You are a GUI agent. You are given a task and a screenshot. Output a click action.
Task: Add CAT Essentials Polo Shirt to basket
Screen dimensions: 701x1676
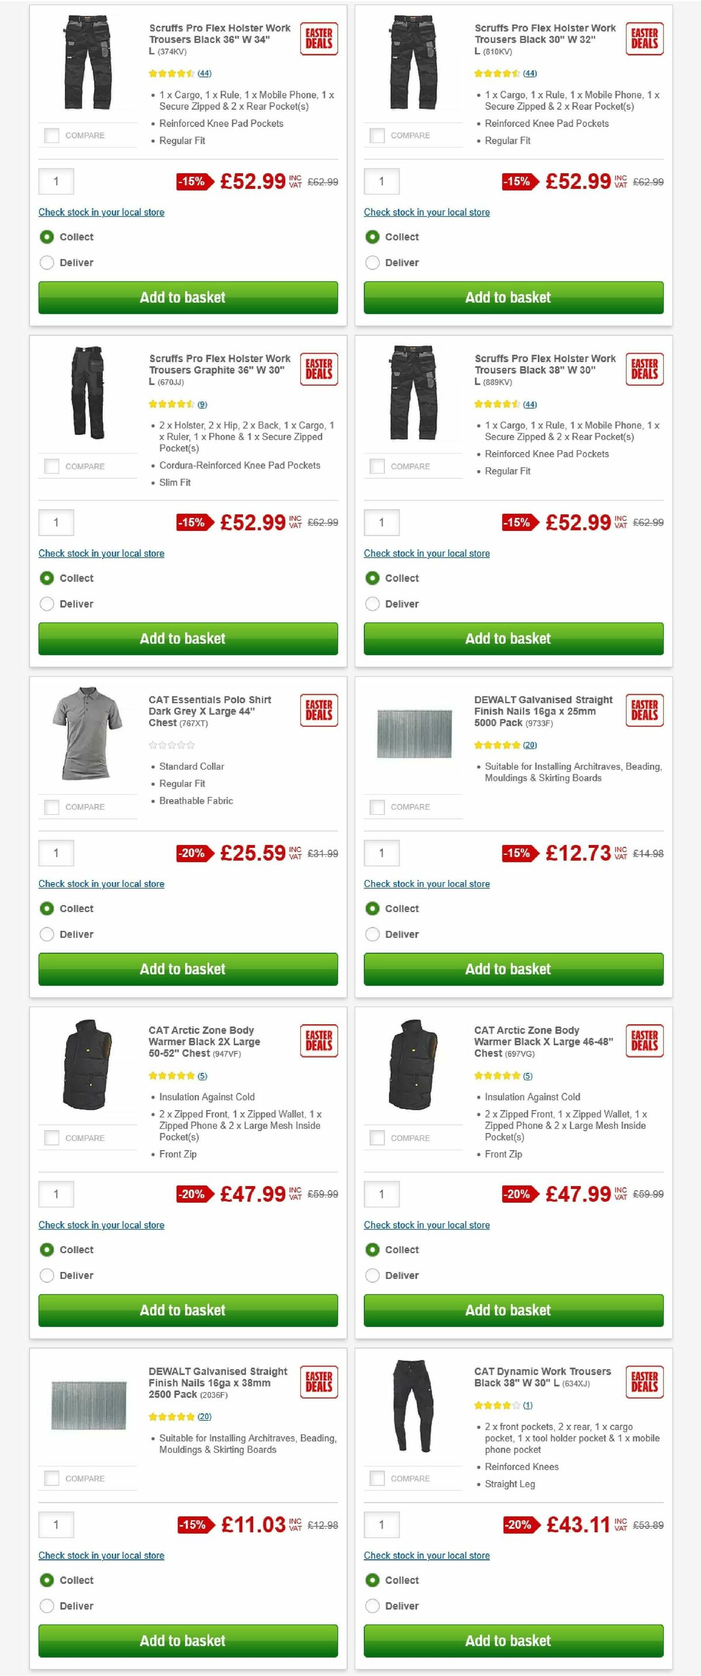tap(183, 969)
